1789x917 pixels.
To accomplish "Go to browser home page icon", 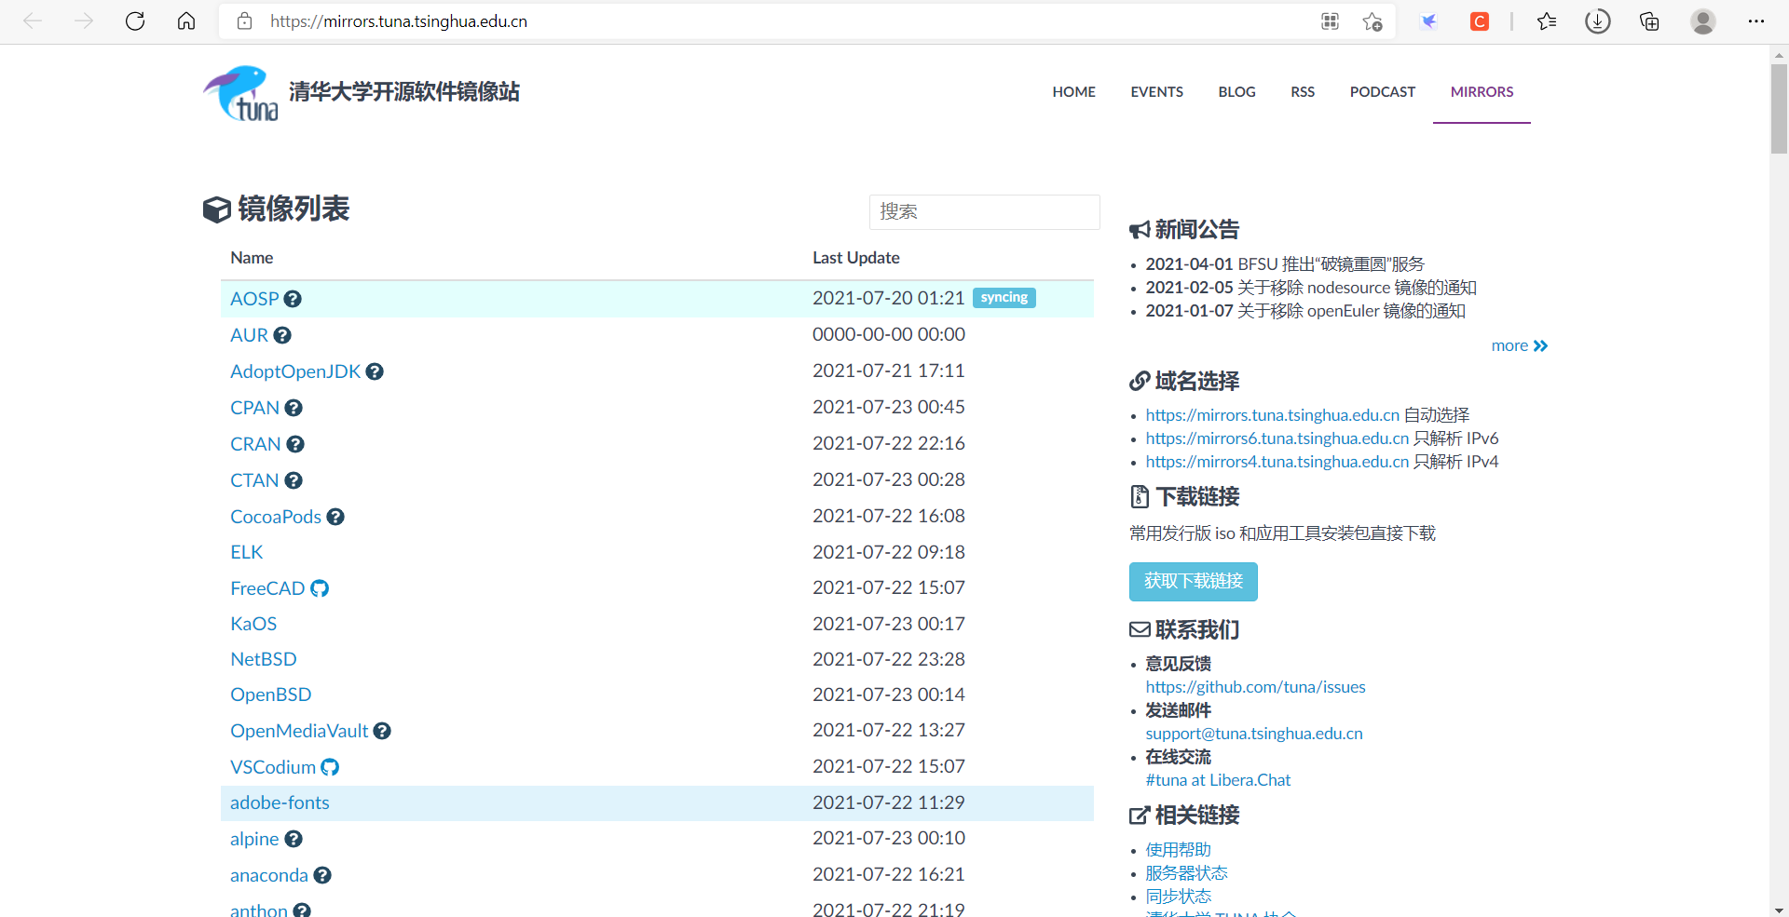I will coord(186,20).
